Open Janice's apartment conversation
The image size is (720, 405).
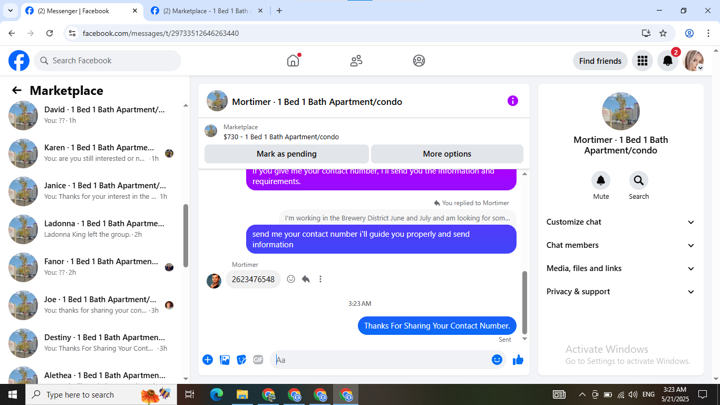(x=92, y=190)
